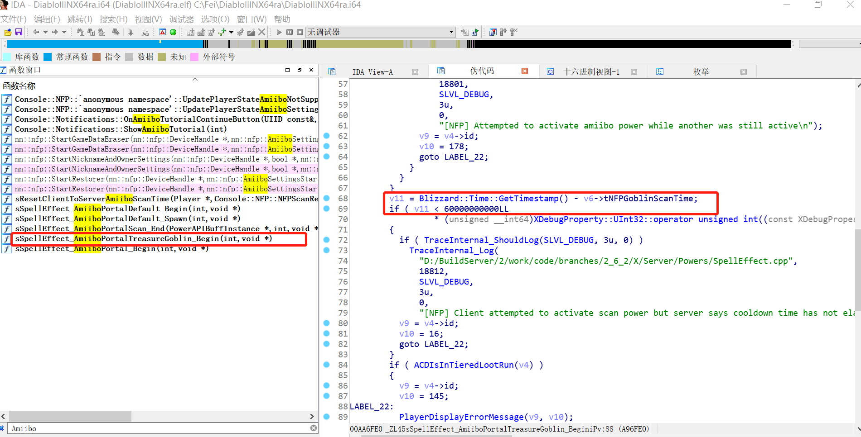The width and height of the screenshot is (861, 437).
Task: Save the database with the floppy disk icon
Action: 19,32
